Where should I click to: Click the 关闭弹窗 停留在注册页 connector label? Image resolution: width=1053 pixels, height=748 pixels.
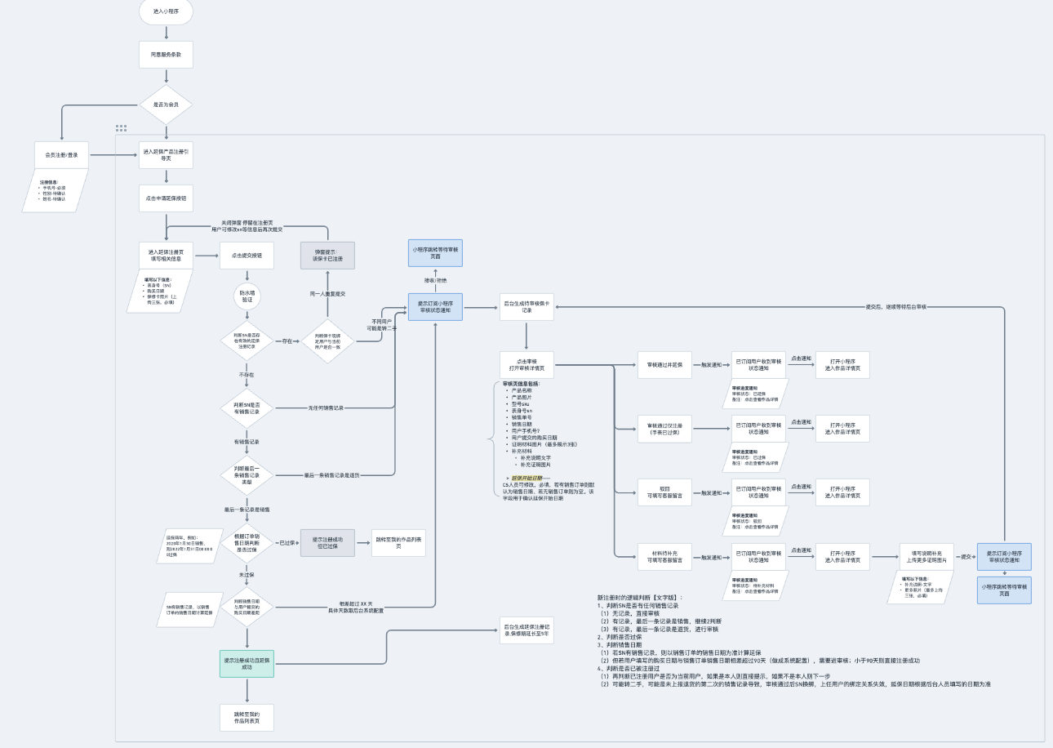coord(246,222)
